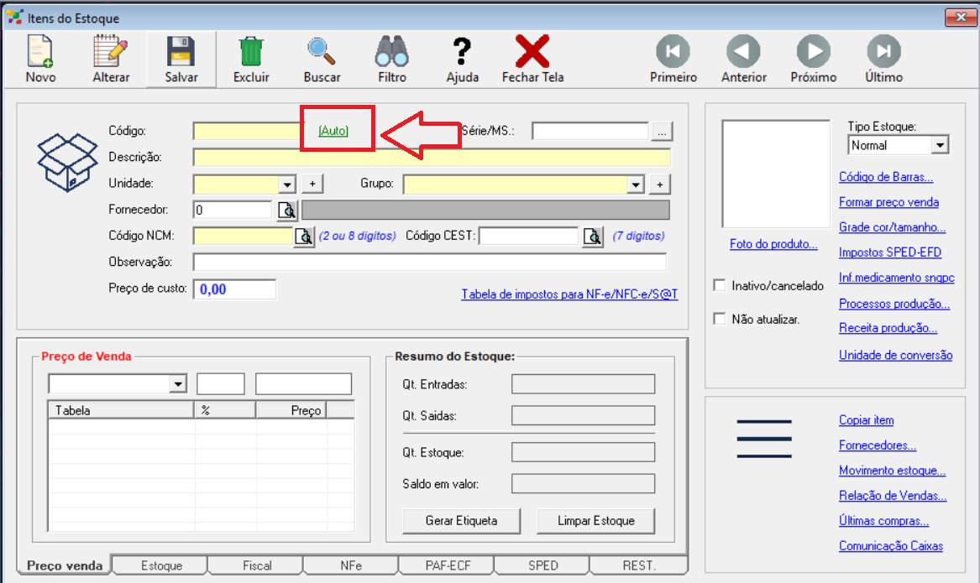Open the Código de Barras link

click(x=885, y=177)
